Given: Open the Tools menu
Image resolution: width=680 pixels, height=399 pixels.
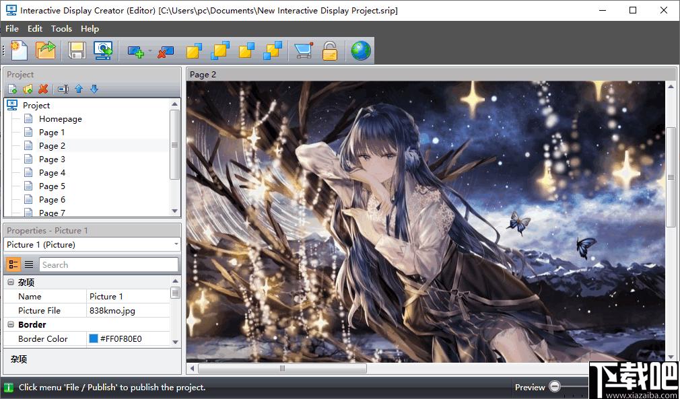Looking at the screenshot, I should click(x=61, y=28).
